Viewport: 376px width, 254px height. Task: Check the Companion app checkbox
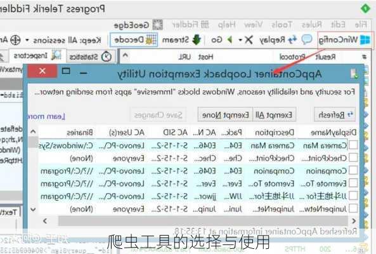coord(353,171)
